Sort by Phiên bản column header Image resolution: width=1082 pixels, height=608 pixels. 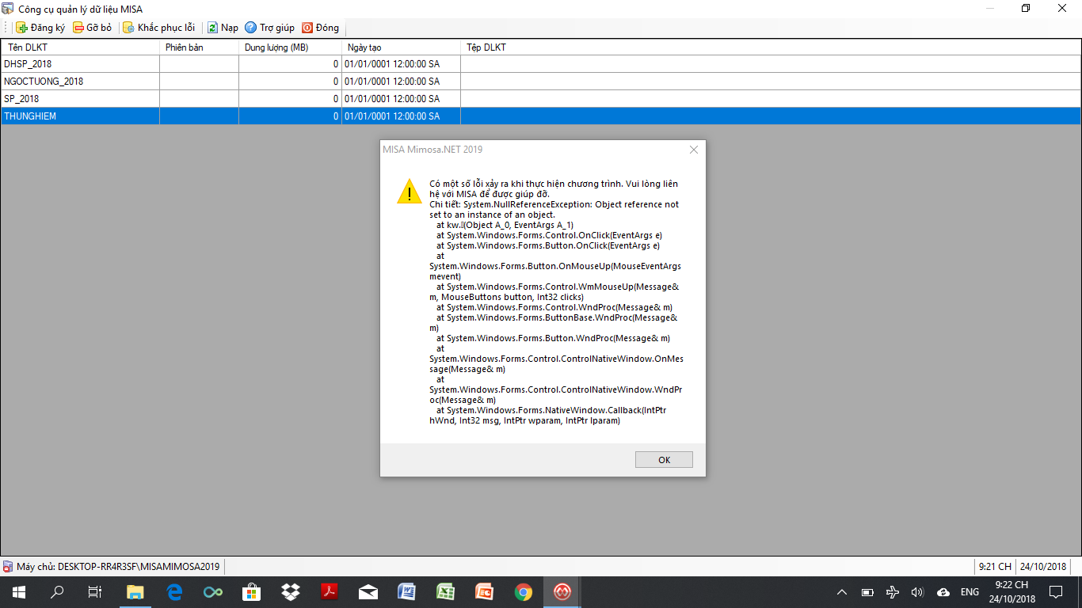199,47
